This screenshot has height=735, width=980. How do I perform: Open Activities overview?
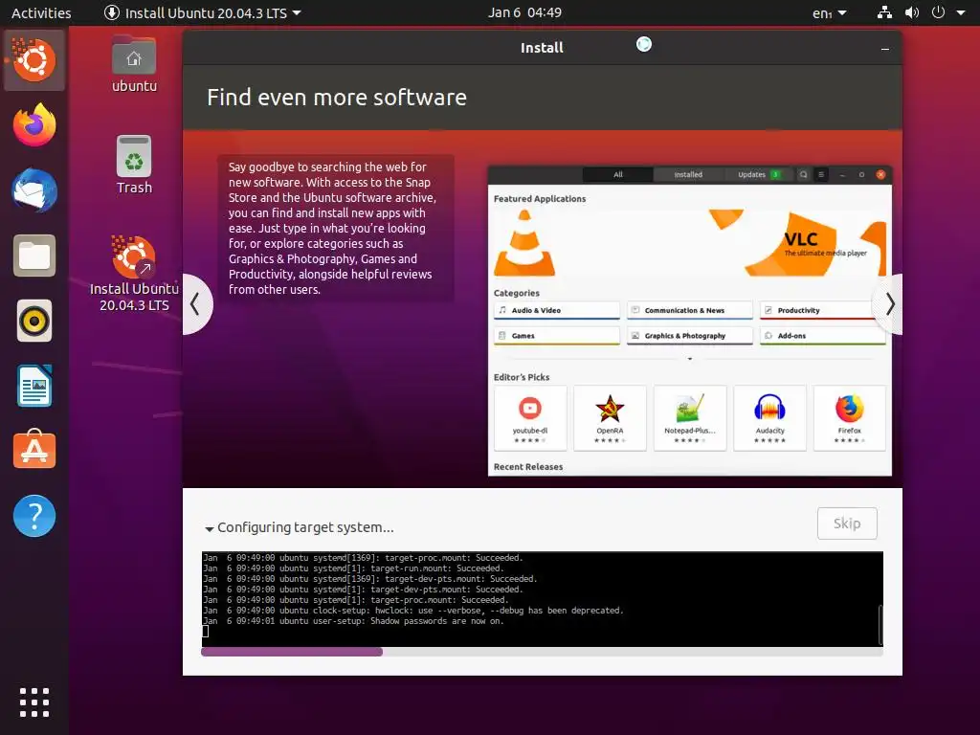coord(41,12)
